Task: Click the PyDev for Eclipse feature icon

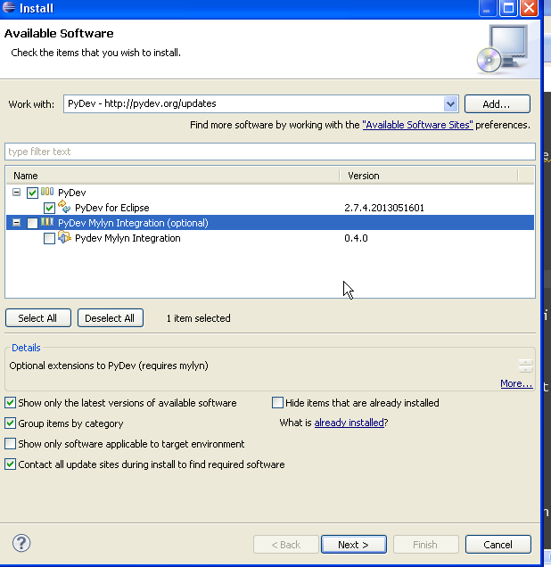Action: click(x=64, y=207)
